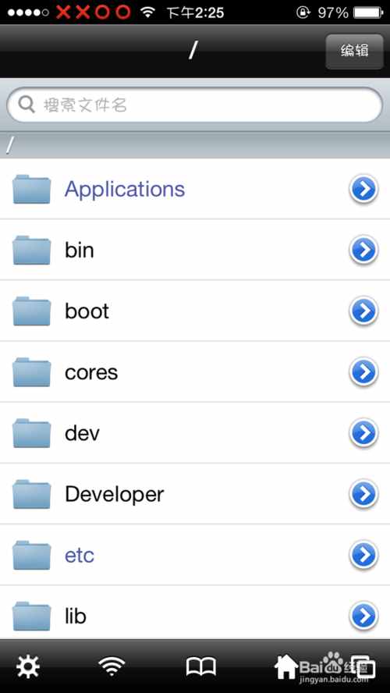
Task: Show details arrow for cores folder
Action: (363, 372)
